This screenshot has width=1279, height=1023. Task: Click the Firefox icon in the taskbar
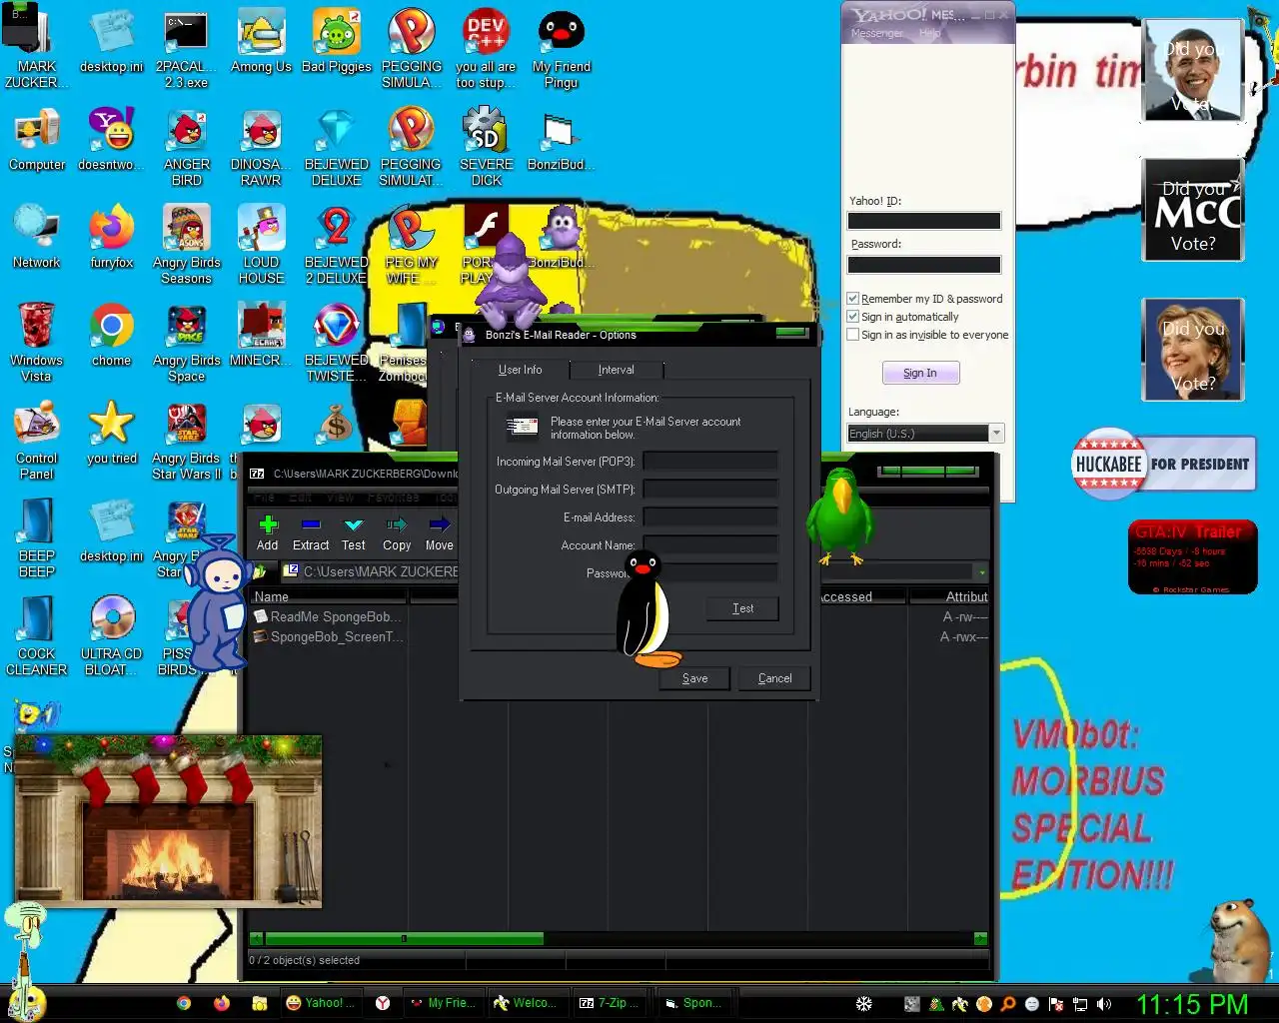pyautogui.click(x=221, y=1003)
